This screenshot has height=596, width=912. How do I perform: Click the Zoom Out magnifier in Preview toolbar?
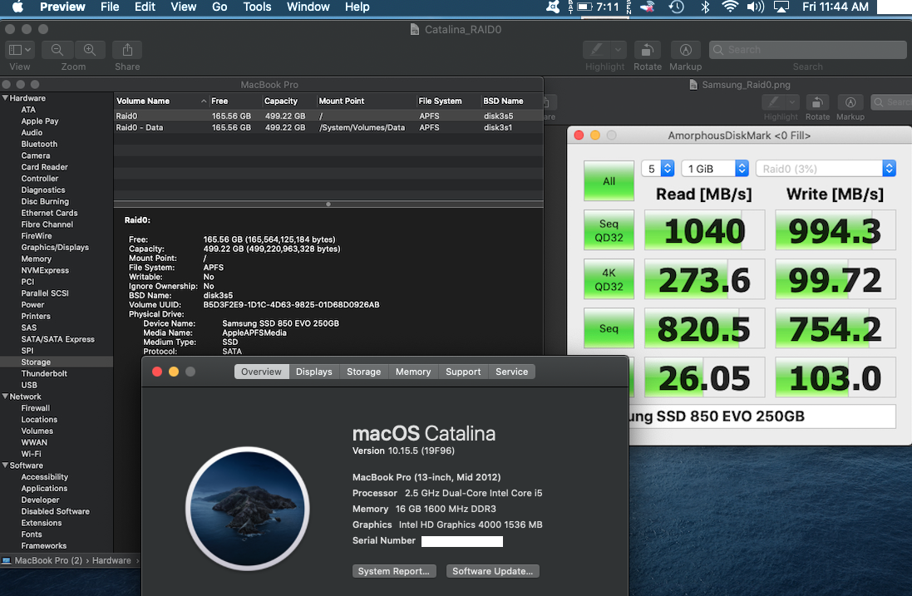(57, 50)
